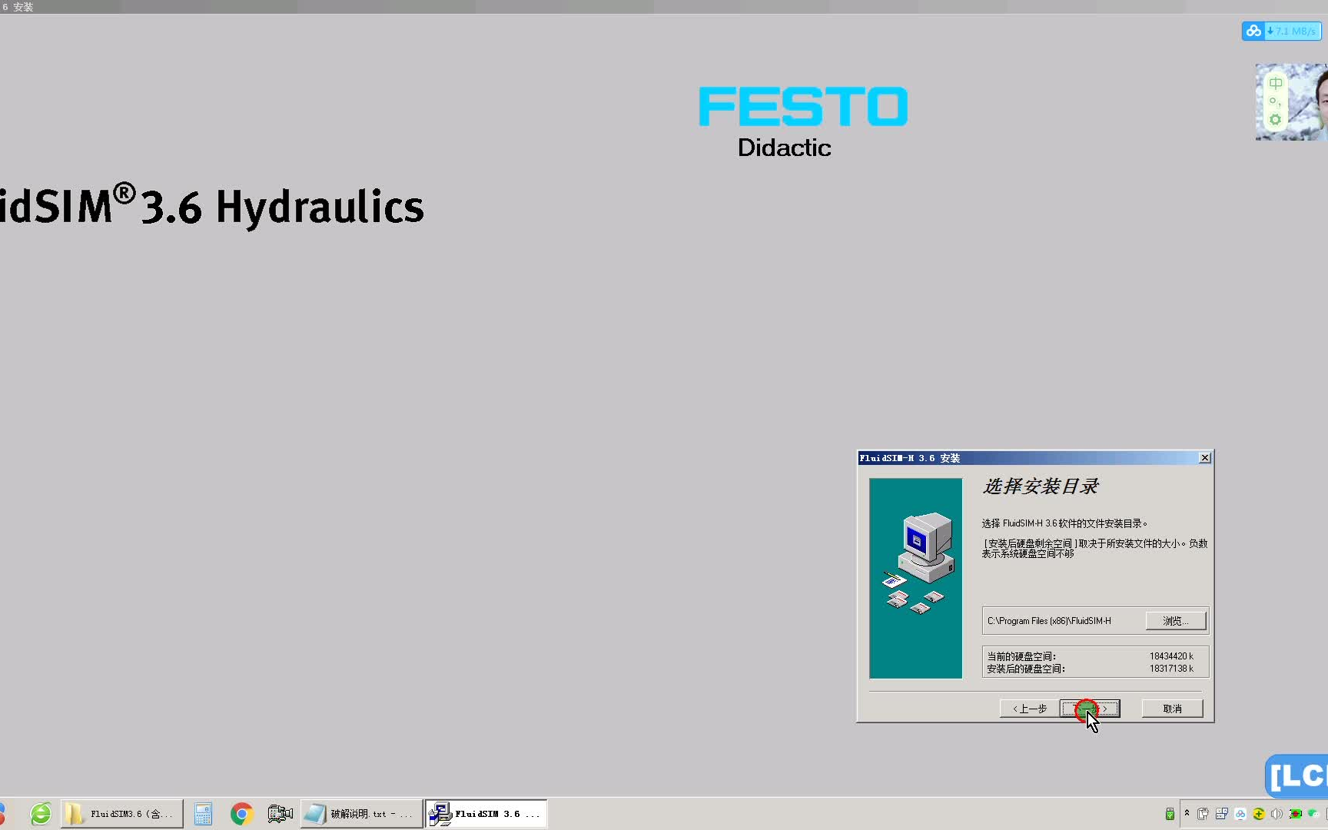Click the 下一步> next button
Image resolution: width=1328 pixels, height=830 pixels.
[x=1090, y=709]
